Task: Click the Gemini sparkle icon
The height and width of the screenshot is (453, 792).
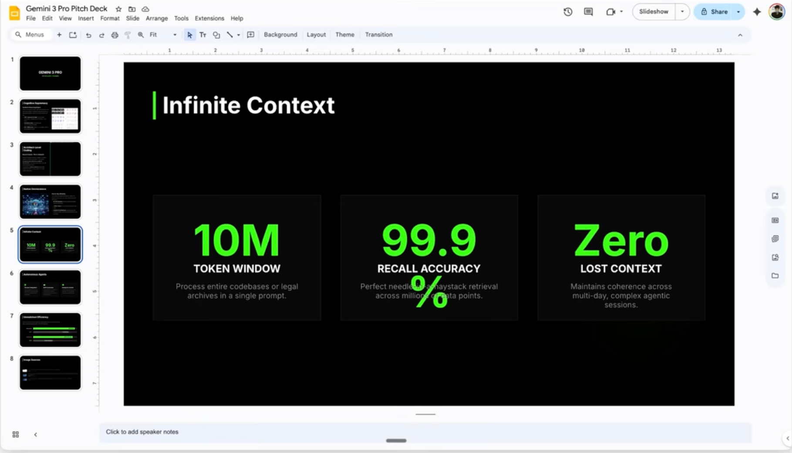Action: tap(757, 12)
